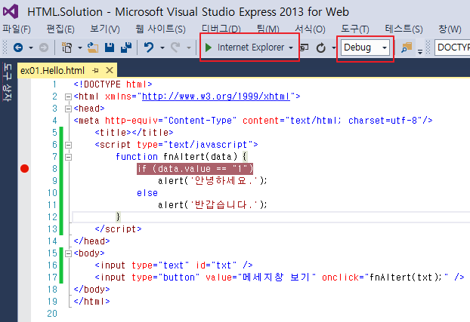Collapse the body element on line 15
The image size is (470, 322).
coord(68,253)
